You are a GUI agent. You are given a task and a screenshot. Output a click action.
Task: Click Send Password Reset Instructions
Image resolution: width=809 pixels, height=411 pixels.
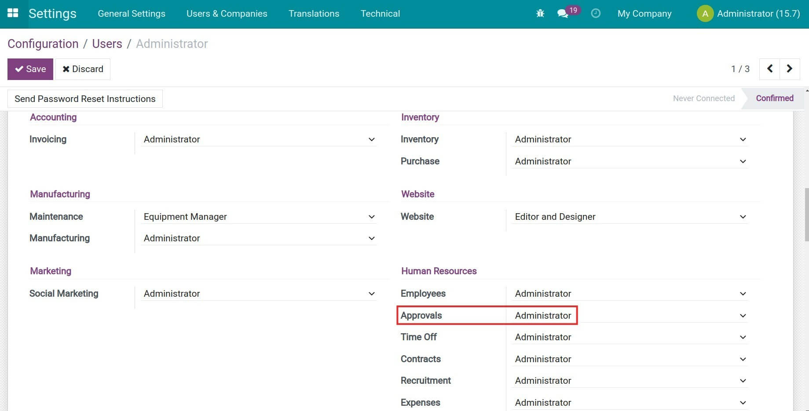pyautogui.click(x=84, y=98)
